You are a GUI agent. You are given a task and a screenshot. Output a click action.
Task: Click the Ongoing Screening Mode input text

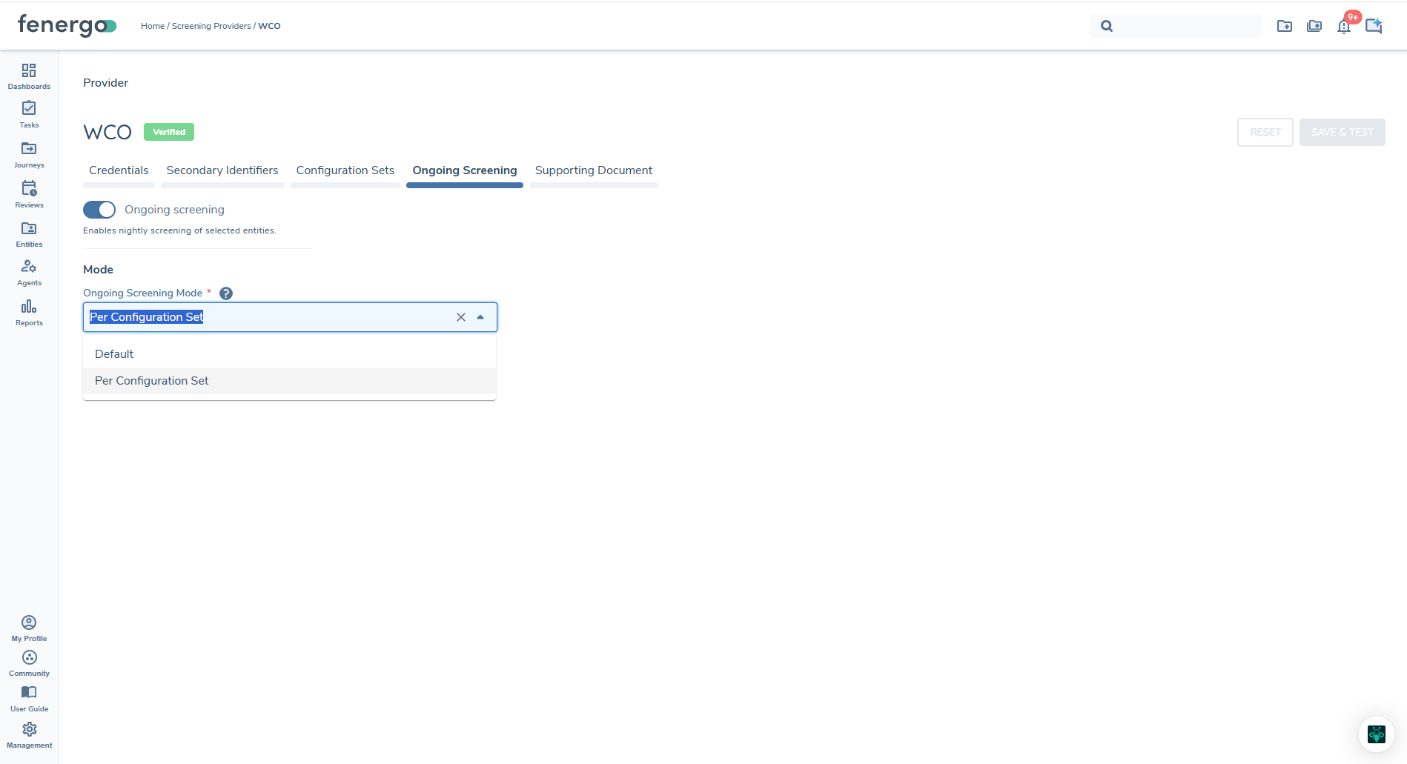[147, 317]
